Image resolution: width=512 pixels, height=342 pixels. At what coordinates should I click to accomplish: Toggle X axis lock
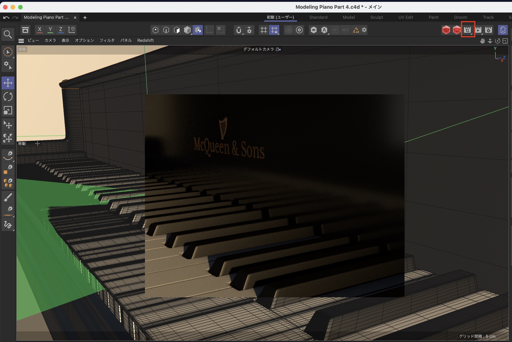(x=39, y=30)
